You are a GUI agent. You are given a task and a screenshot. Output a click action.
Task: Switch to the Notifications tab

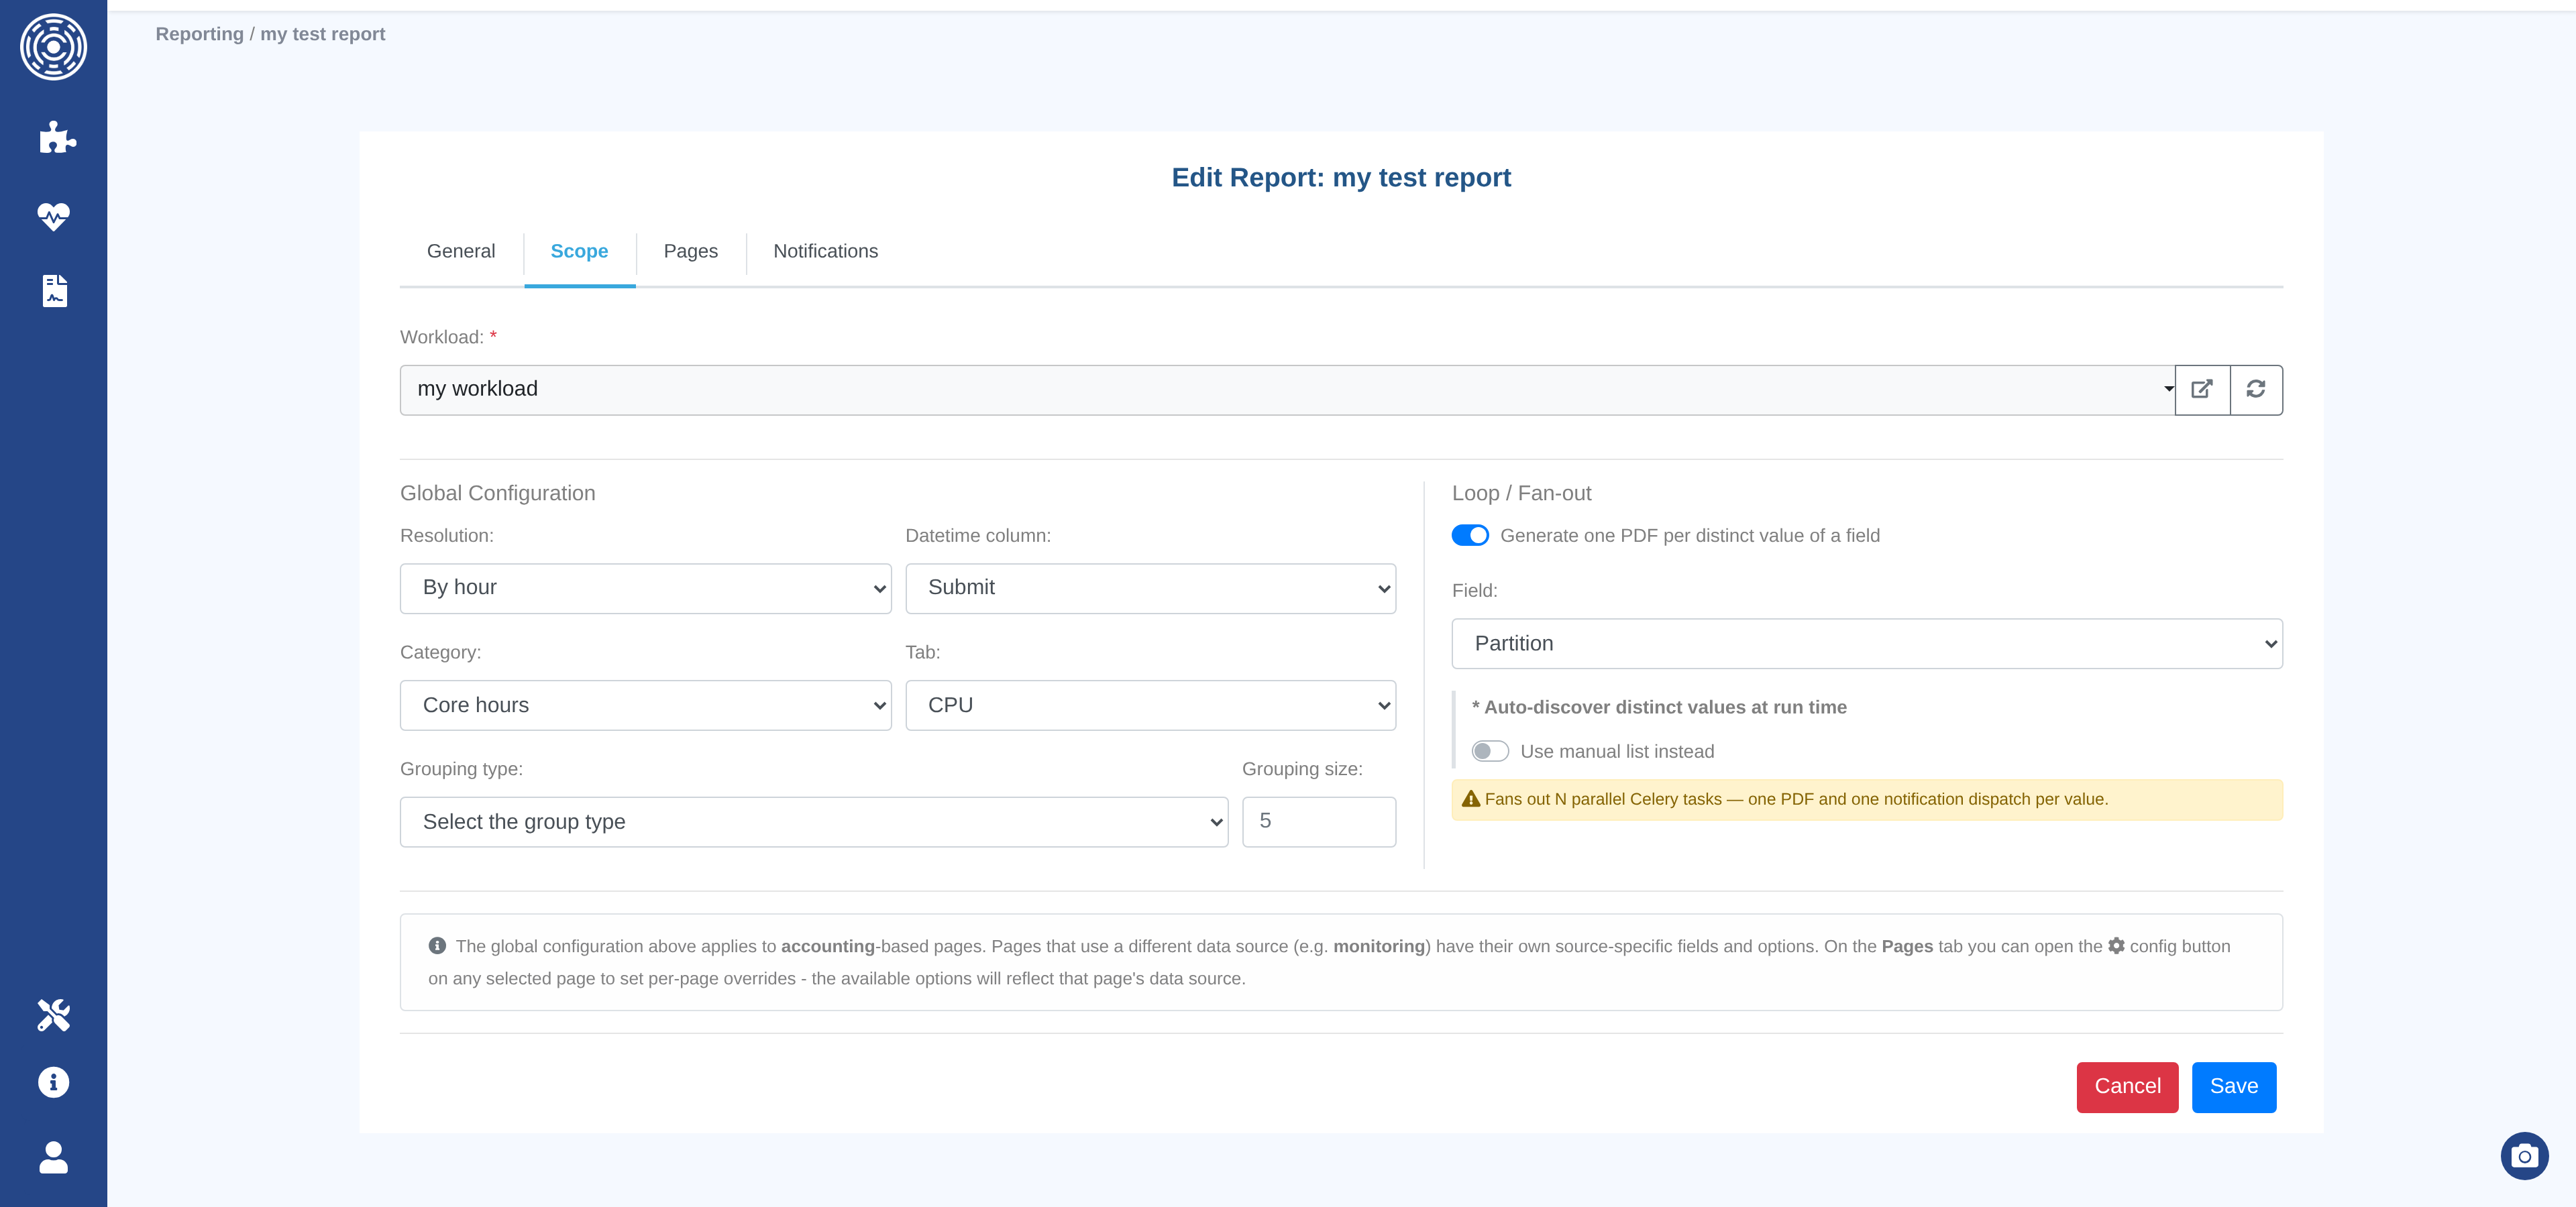tap(825, 251)
